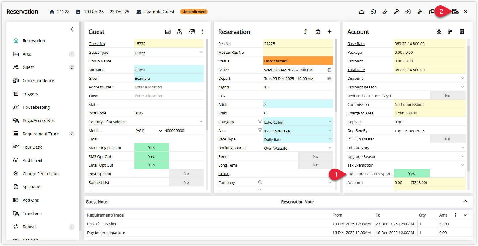The height and width of the screenshot is (246, 478).
Task: Click the check-in arrow icon in header
Action: tap(408, 12)
